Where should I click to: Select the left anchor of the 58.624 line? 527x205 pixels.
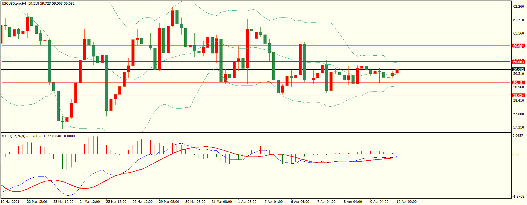pos(2,95)
